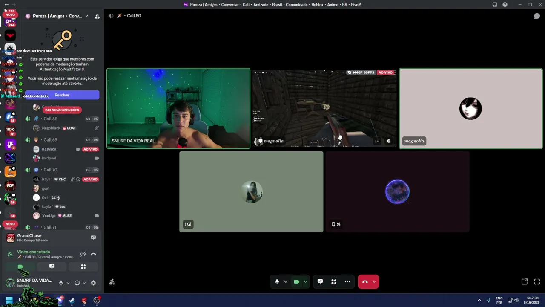The height and width of the screenshot is (307, 545).
Task: Turn off camera in call control bar
Action: click(x=296, y=282)
